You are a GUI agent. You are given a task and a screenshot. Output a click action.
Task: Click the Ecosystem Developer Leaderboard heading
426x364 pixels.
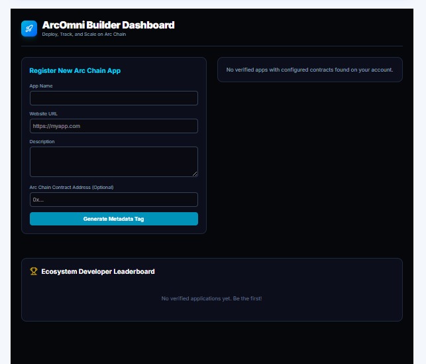point(98,272)
